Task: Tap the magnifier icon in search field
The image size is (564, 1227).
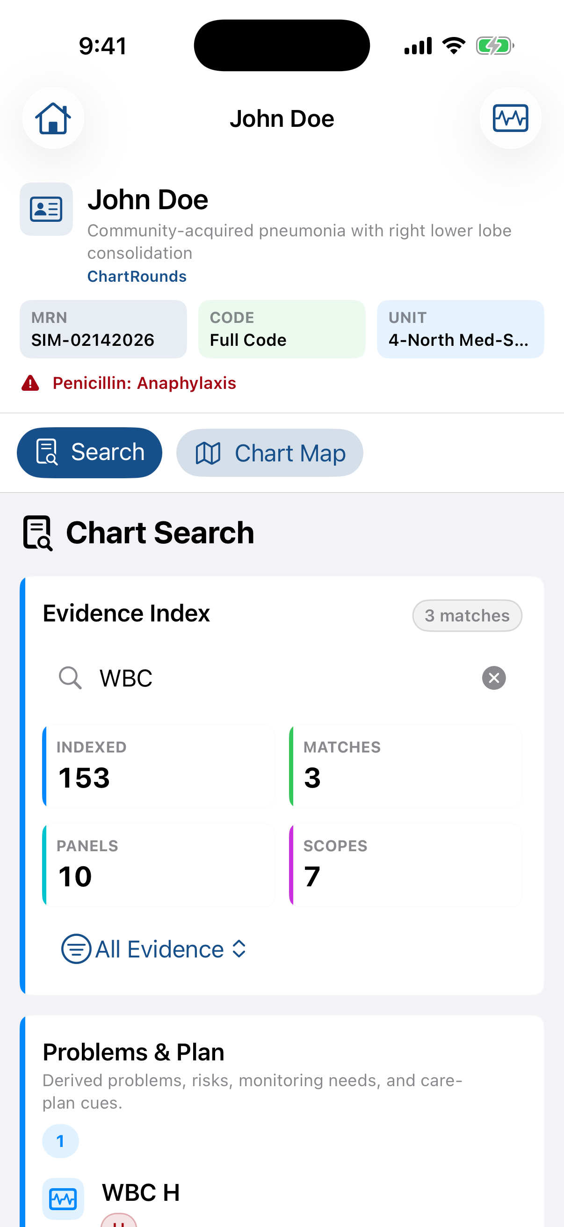Action: [70, 678]
